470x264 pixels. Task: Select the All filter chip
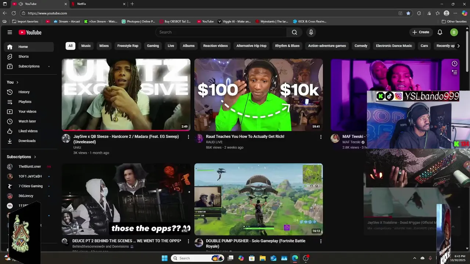(70, 46)
